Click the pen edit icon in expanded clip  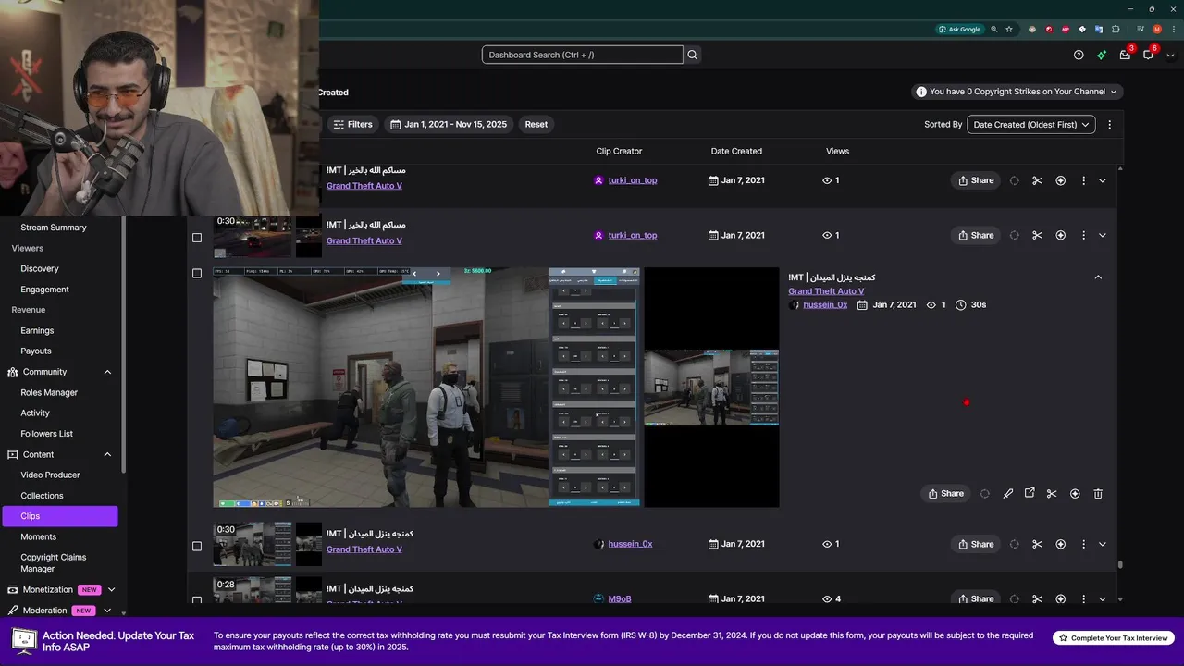1008,494
